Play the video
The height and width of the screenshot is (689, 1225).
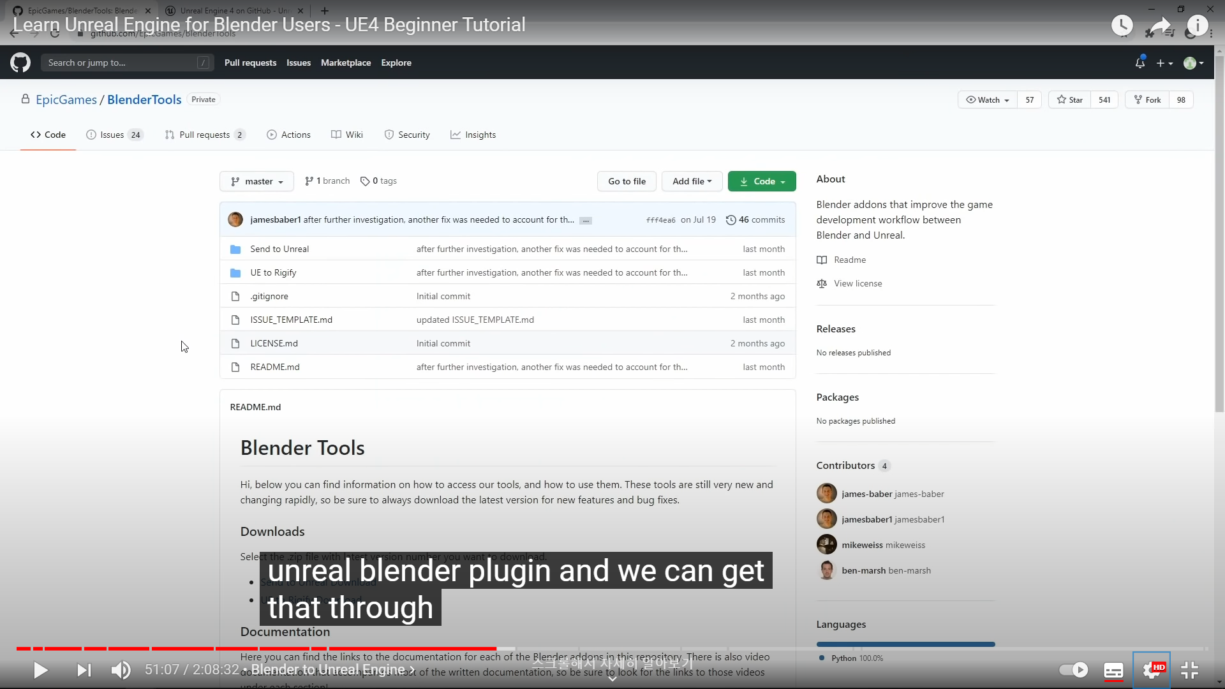(40, 670)
